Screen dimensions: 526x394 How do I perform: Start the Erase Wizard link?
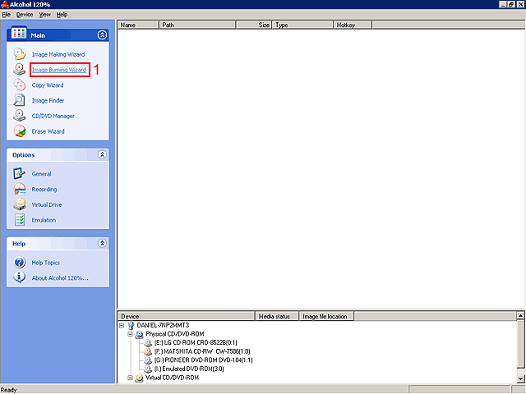(x=48, y=131)
